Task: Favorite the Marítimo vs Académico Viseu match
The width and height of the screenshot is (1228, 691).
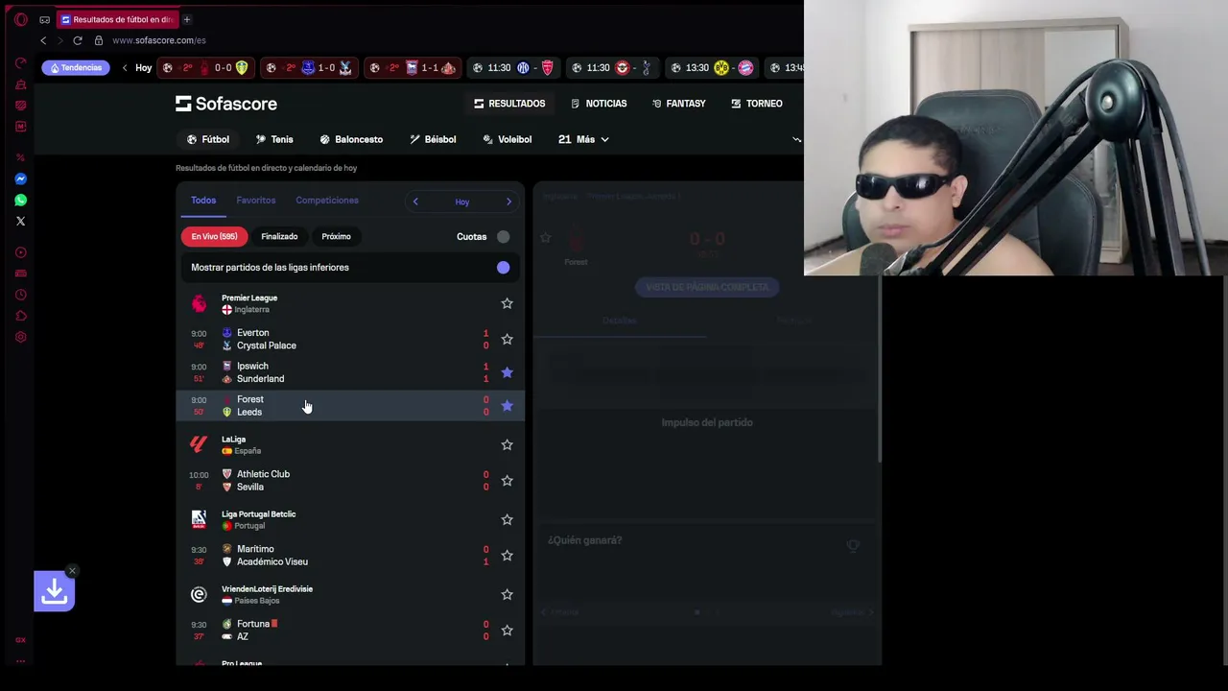Action: [x=507, y=555]
